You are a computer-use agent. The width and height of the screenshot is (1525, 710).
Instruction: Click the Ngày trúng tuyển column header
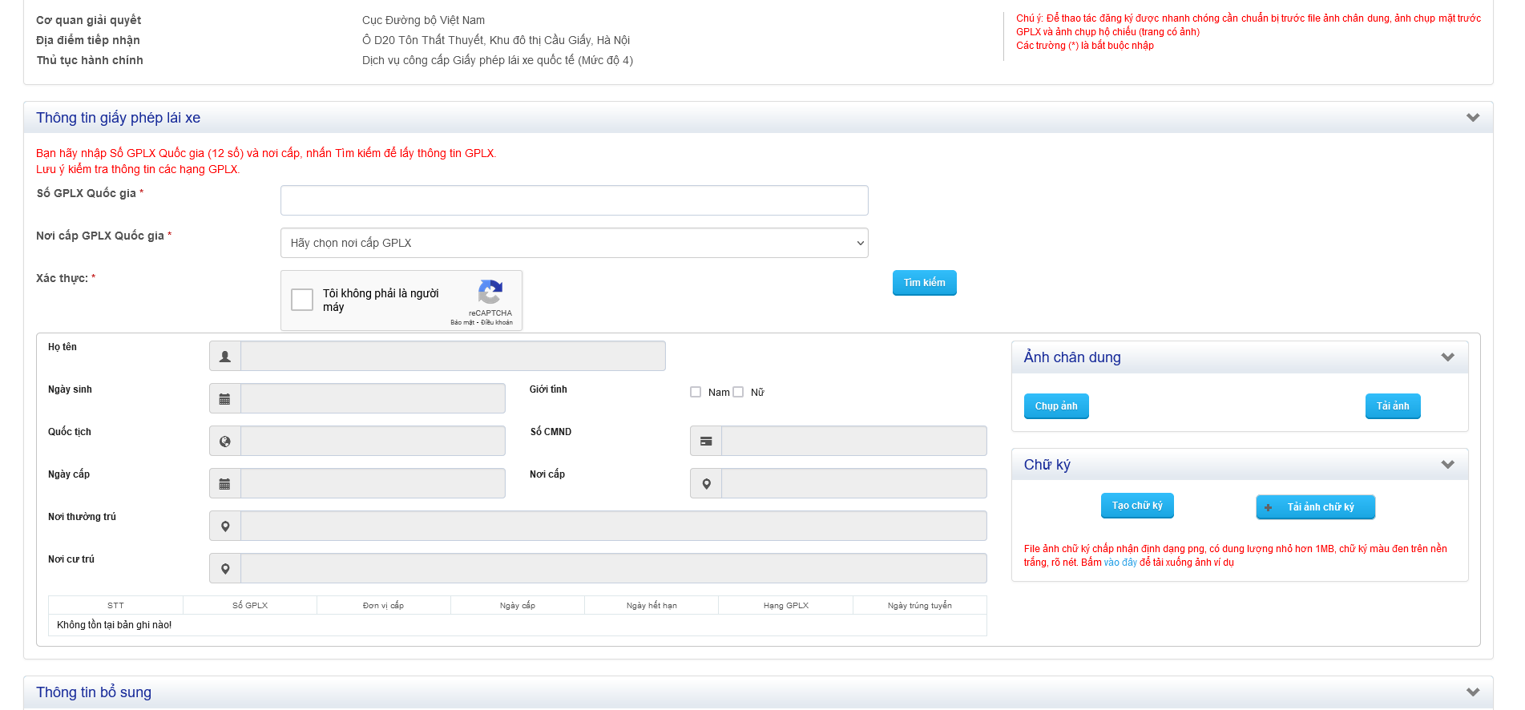click(920, 606)
